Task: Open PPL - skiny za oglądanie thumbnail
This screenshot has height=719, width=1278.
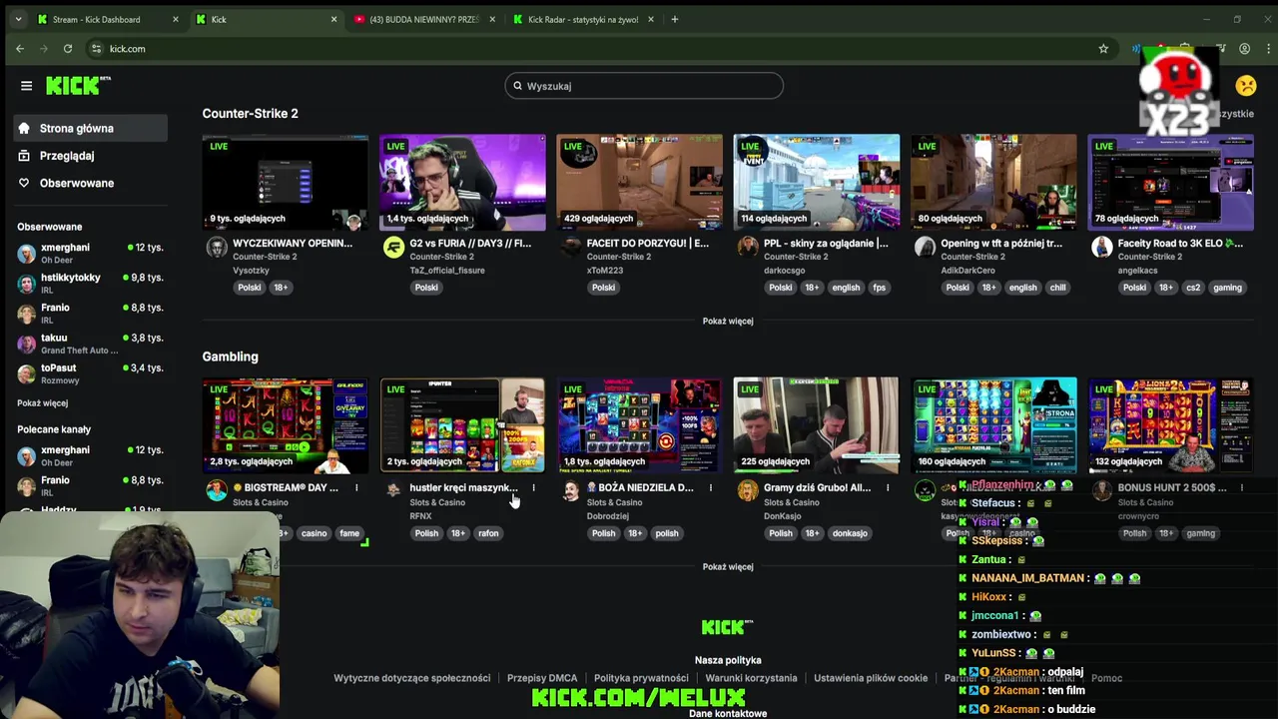Action: 816,182
